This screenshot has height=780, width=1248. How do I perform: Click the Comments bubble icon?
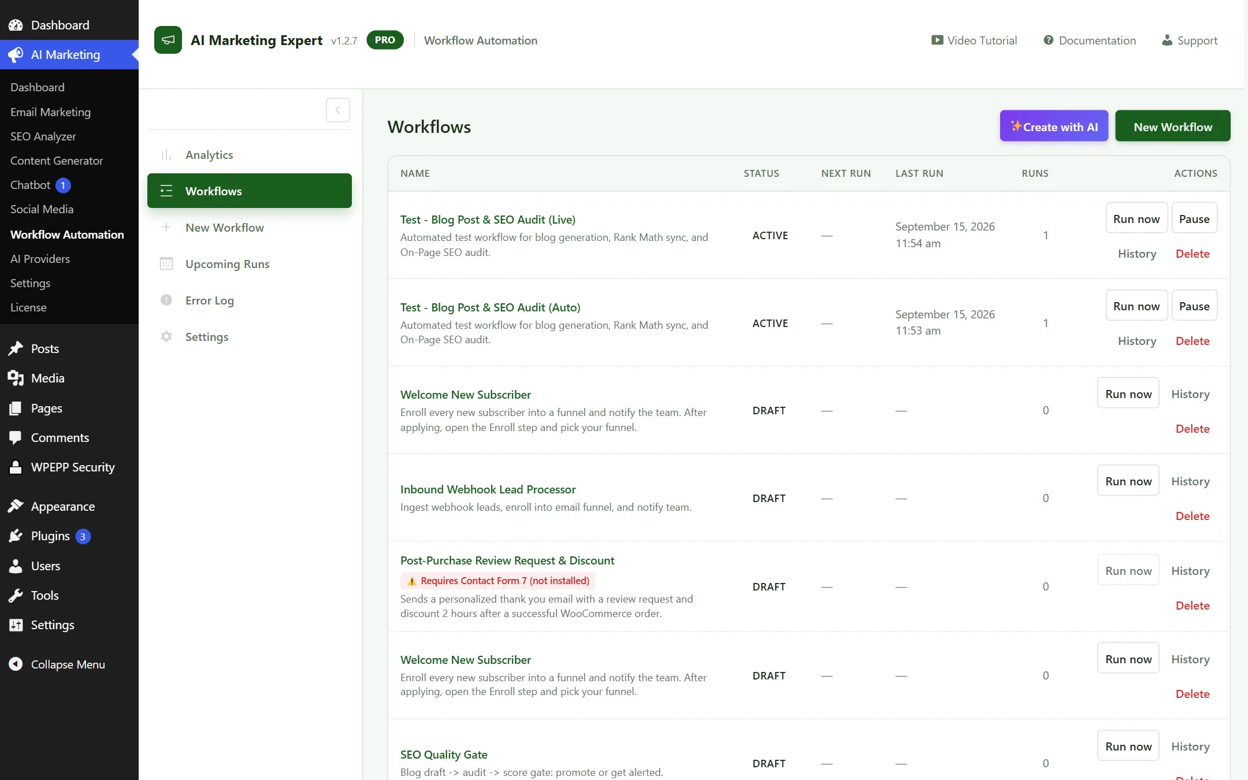click(16, 437)
